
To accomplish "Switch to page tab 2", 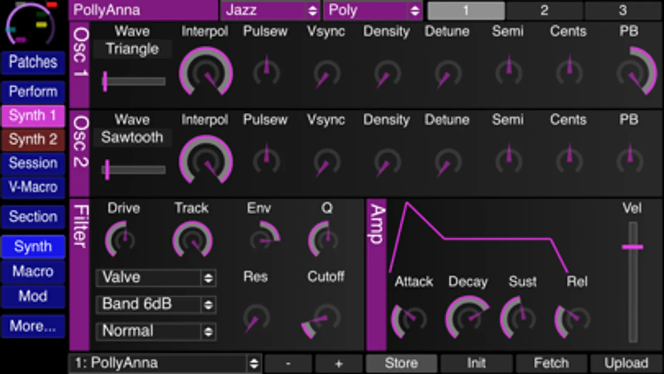I will [x=544, y=10].
